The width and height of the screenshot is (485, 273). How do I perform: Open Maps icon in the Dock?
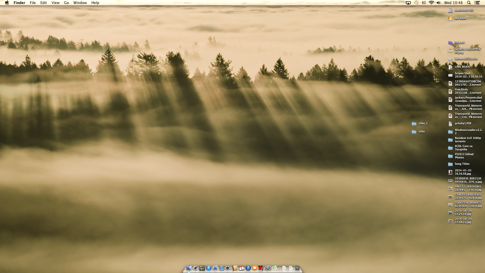(274, 268)
